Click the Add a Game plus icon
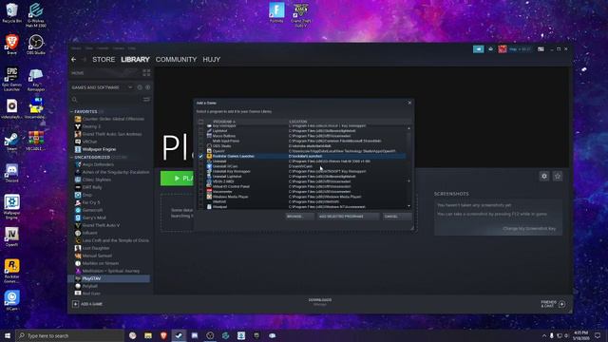Image resolution: width=608 pixels, height=342 pixels. click(x=76, y=304)
